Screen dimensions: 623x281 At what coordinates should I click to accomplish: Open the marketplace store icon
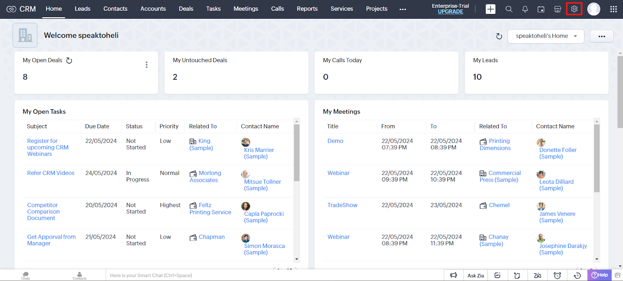[558, 9]
